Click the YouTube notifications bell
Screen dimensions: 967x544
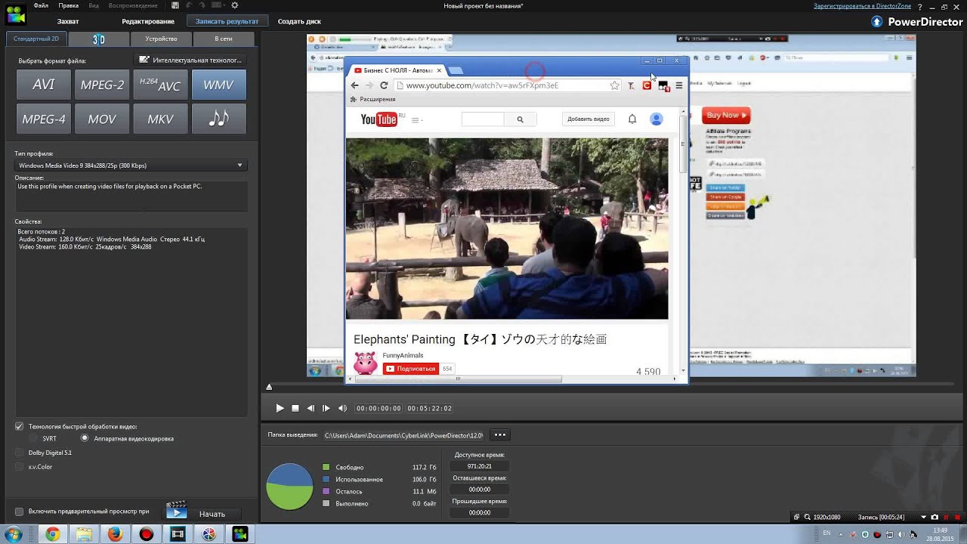[632, 119]
